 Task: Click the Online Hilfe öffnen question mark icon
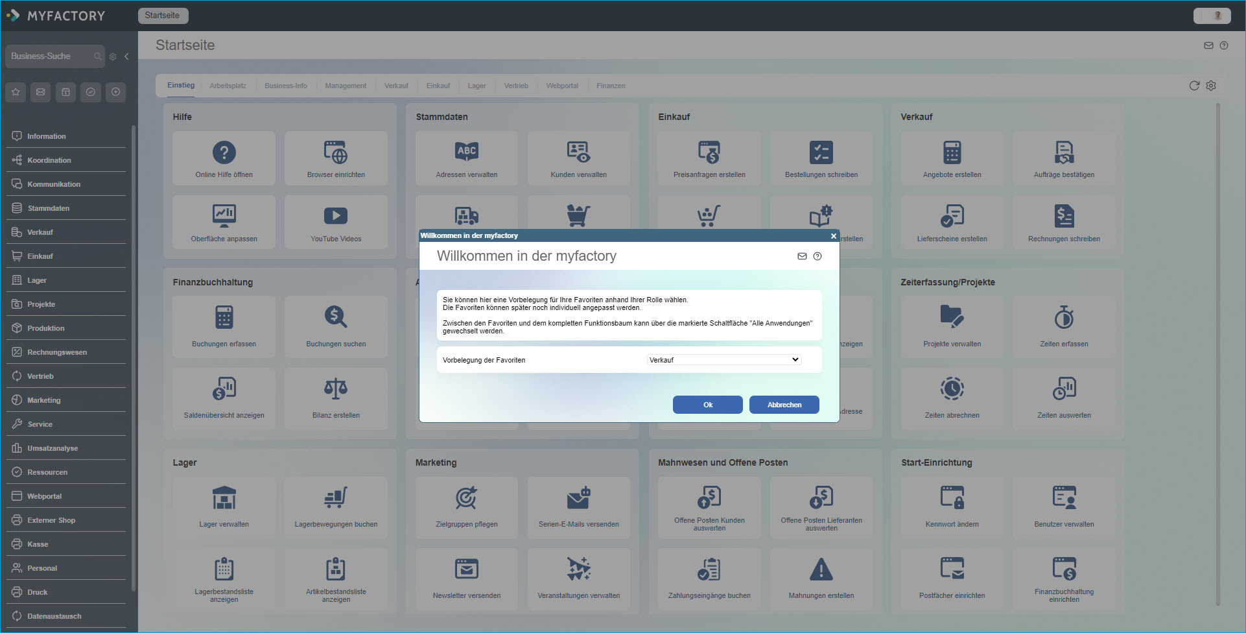tap(224, 152)
